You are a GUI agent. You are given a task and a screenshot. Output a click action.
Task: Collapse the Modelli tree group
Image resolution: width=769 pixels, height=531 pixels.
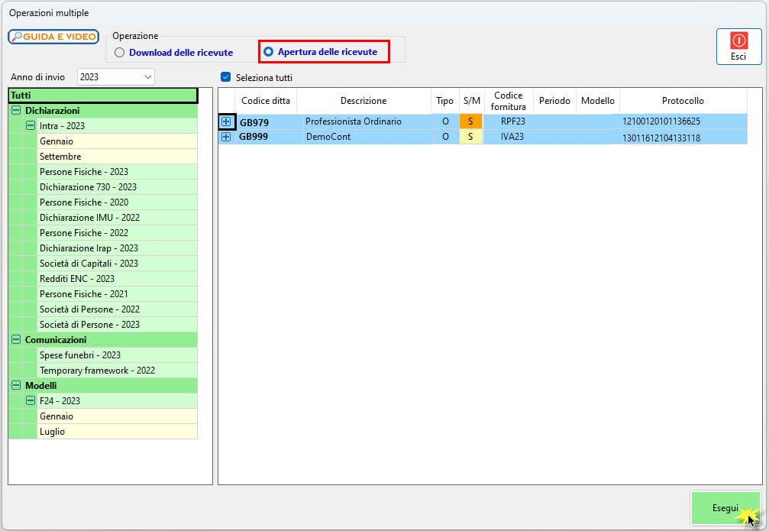point(16,386)
